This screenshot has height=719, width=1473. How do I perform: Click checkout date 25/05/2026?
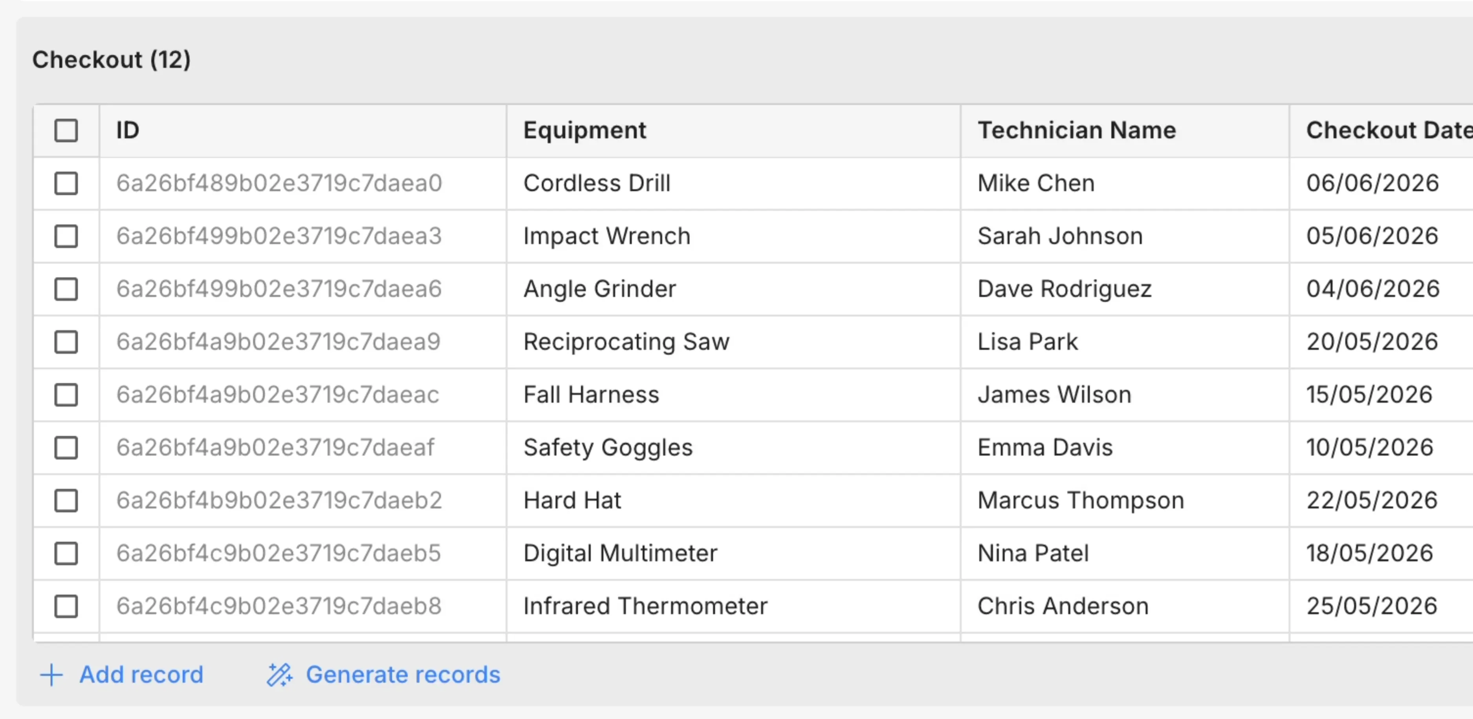[1372, 606]
